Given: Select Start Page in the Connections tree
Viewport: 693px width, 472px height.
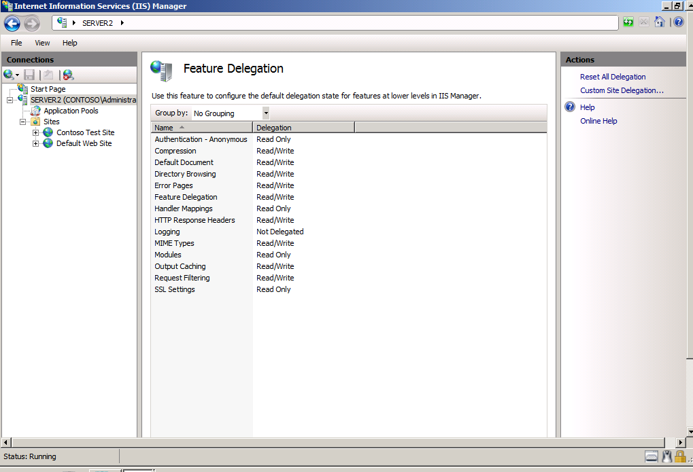Looking at the screenshot, I should click(x=48, y=89).
